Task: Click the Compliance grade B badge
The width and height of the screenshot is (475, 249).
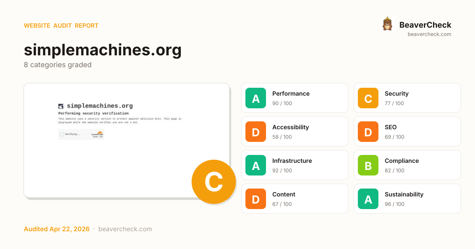Action: coord(368,165)
